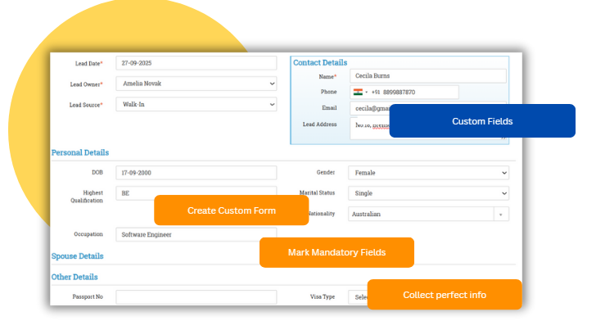Open the Lead Owner dropdown showing Amelia Novak

click(x=196, y=84)
